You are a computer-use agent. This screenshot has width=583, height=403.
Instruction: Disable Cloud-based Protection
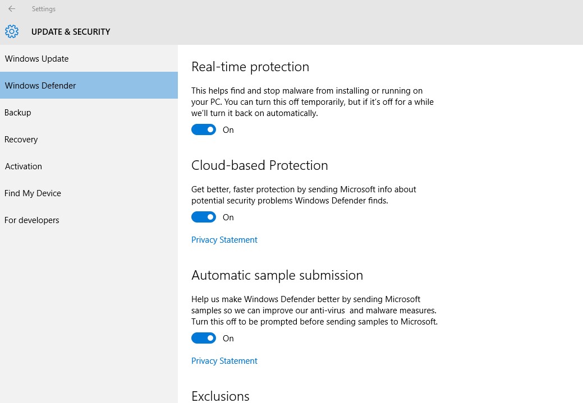(x=204, y=217)
